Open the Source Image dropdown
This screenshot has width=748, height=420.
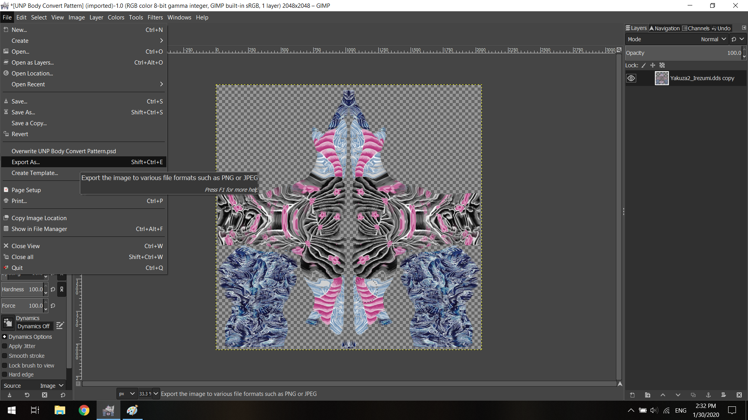pos(34,386)
